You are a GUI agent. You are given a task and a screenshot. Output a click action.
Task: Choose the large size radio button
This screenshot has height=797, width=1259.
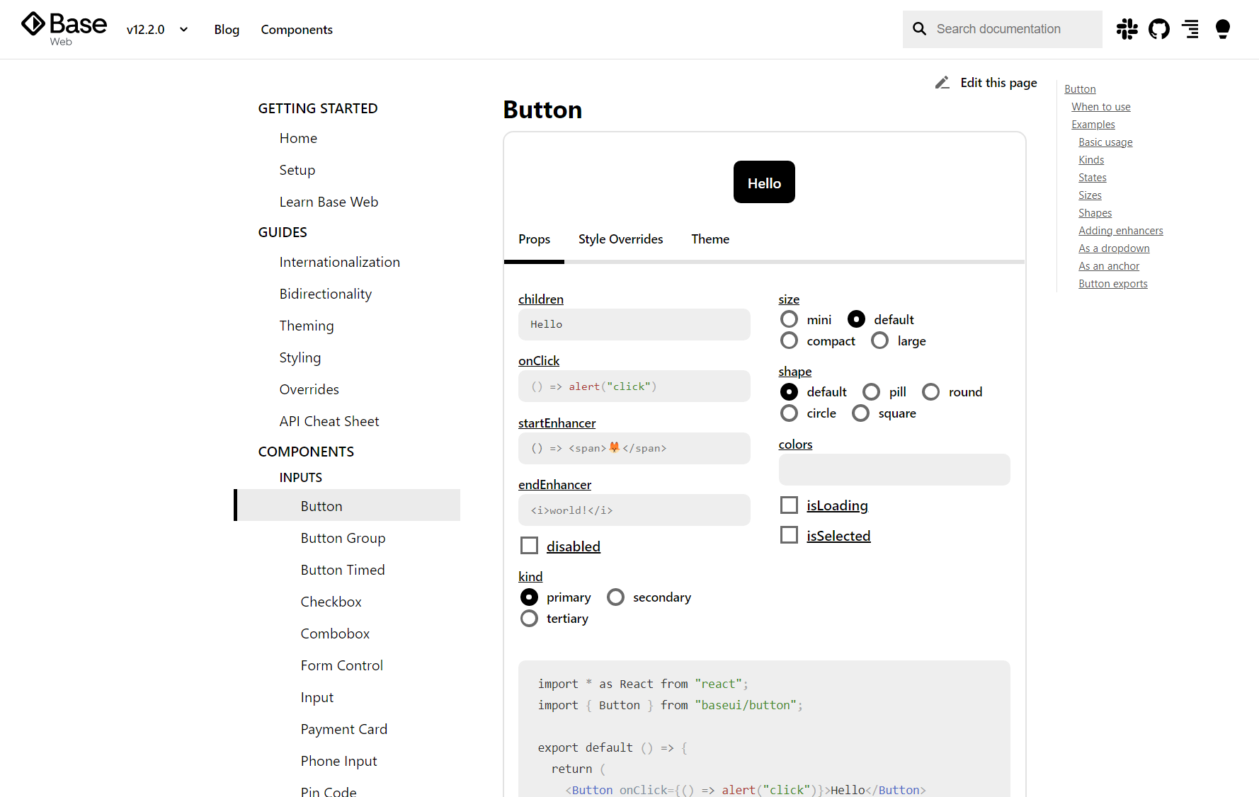[879, 340]
